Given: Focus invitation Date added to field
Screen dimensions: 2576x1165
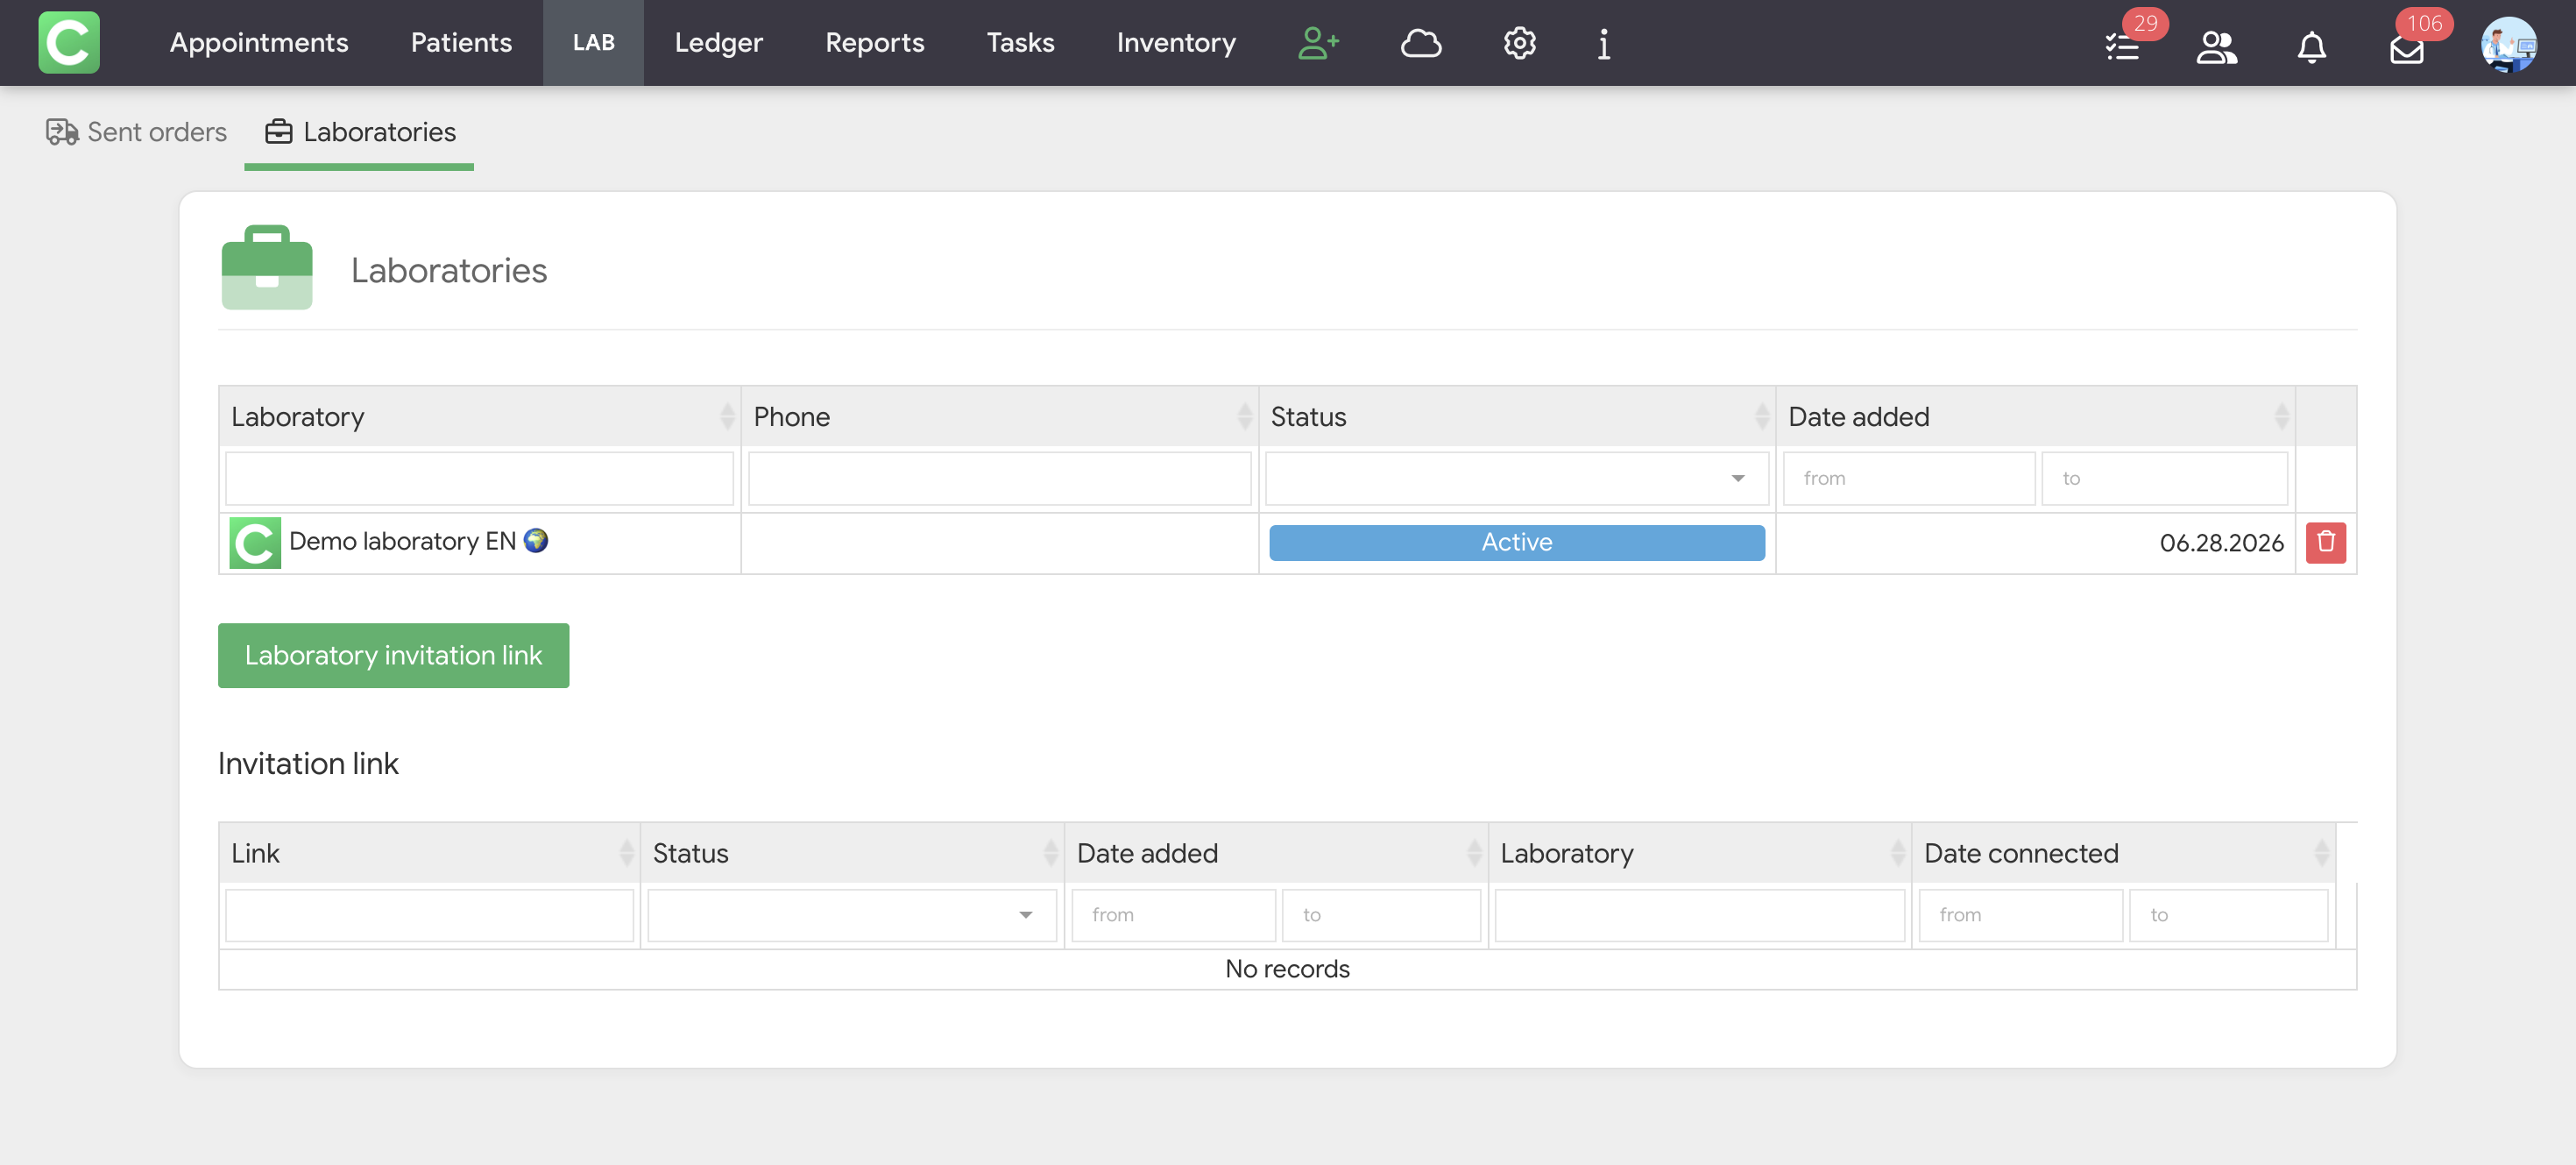Looking at the screenshot, I should tap(1380, 915).
